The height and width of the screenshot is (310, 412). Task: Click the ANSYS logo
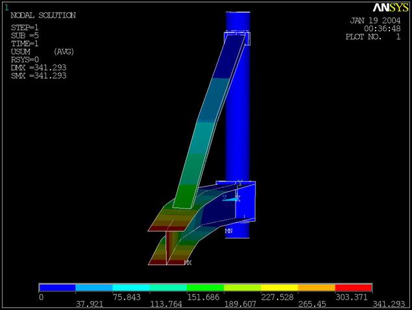pyautogui.click(x=391, y=8)
